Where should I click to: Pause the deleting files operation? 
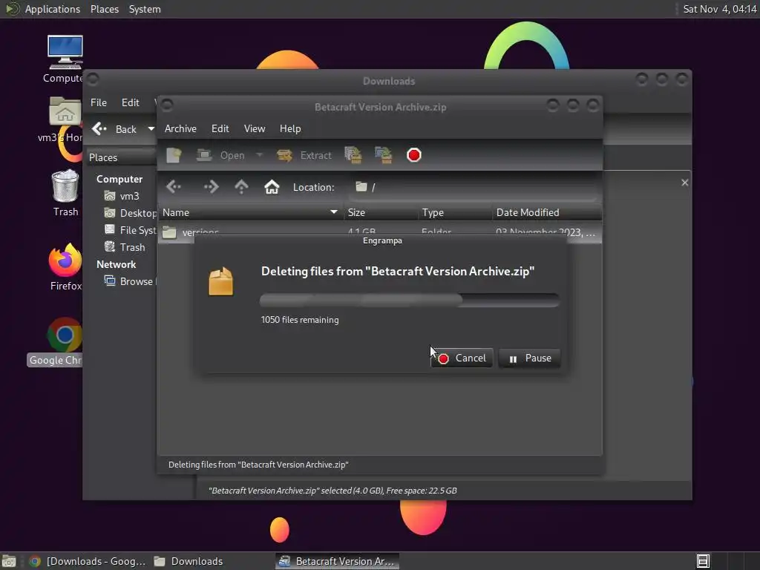coord(530,358)
